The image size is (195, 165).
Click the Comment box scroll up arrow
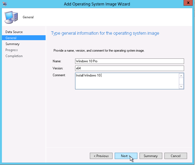click(x=181, y=76)
